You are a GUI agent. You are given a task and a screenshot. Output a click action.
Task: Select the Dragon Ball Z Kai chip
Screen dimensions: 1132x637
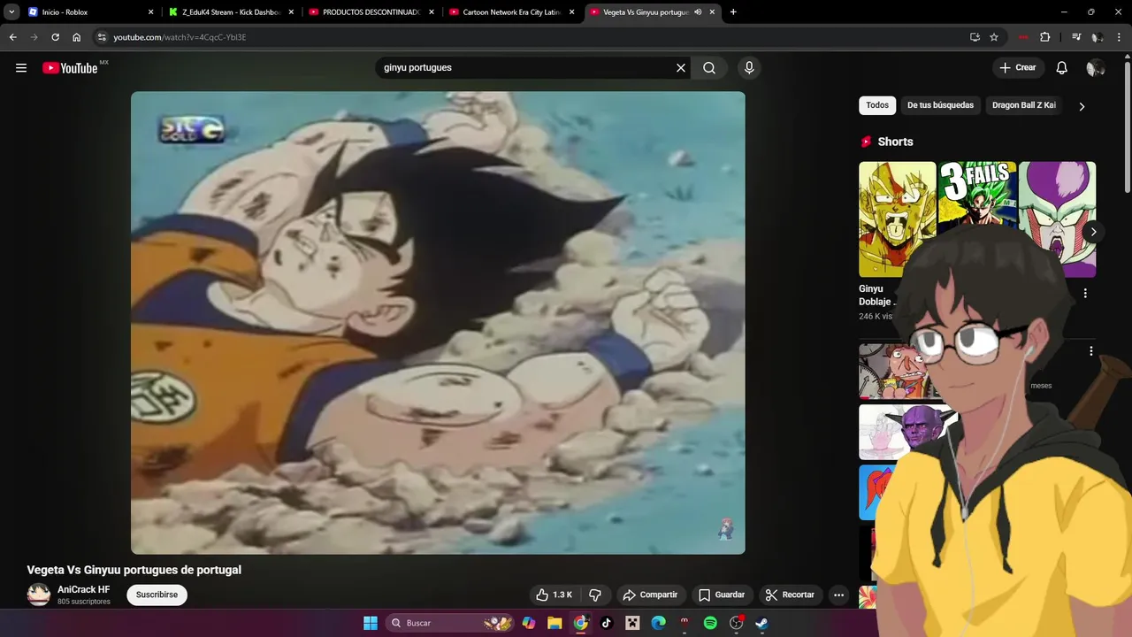point(1024,105)
